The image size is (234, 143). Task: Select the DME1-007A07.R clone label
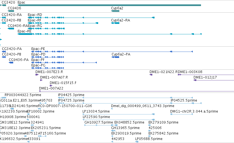pos(54,77)
